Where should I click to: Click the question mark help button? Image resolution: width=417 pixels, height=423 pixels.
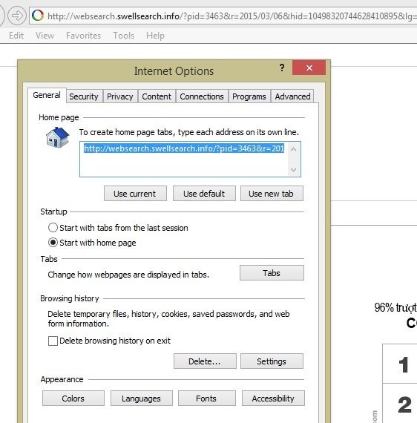tap(282, 68)
